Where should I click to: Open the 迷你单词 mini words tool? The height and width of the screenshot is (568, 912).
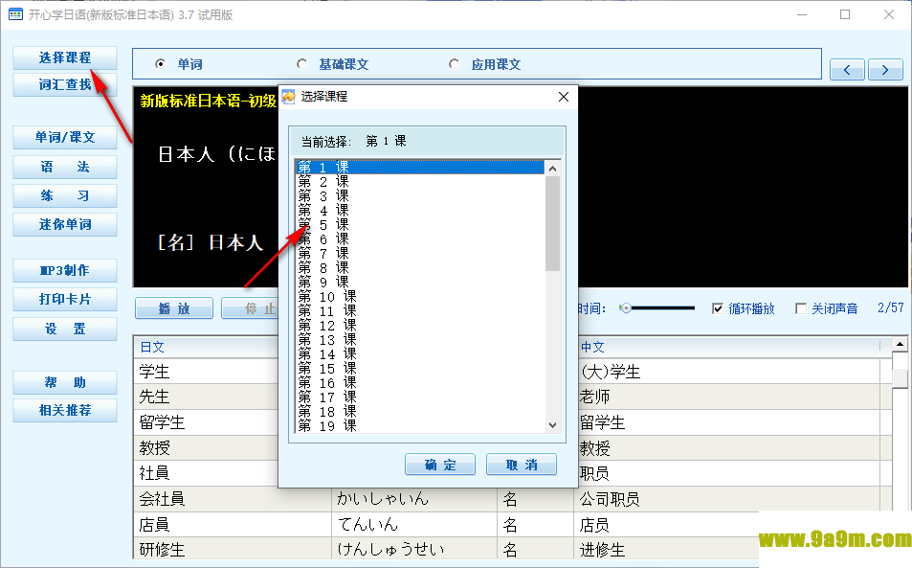(x=63, y=224)
